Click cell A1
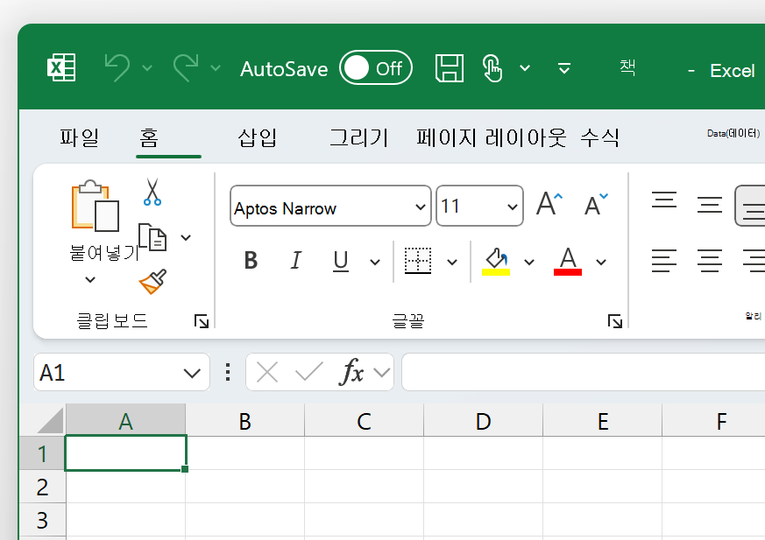The width and height of the screenshot is (765, 540). point(126,453)
